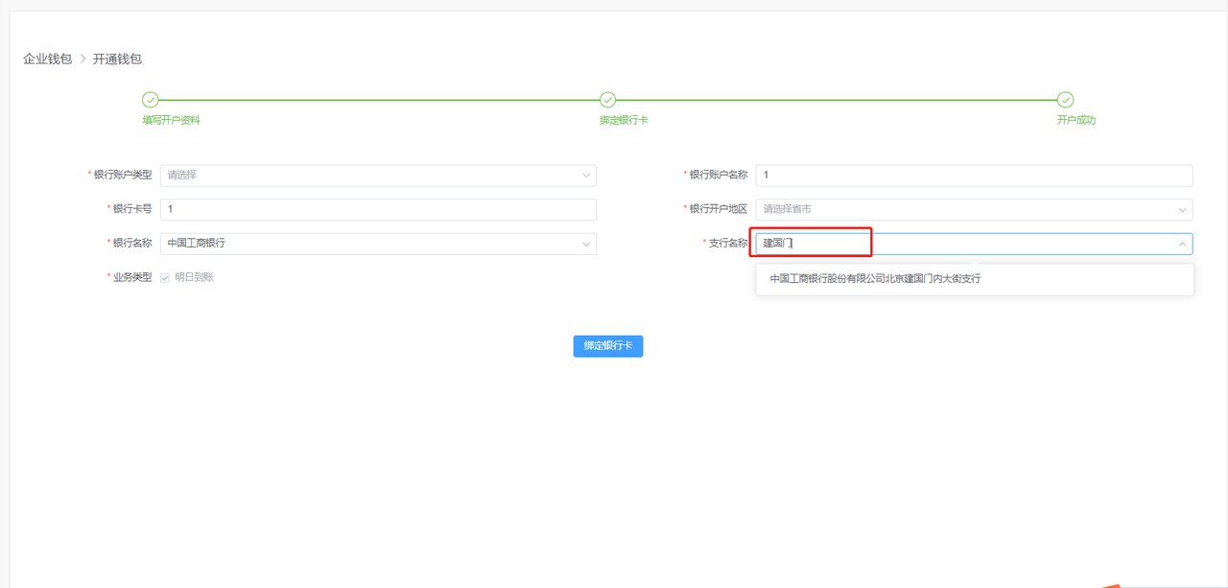Click the 开户成功 step checkmark icon
This screenshot has height=588, width=1228.
tap(1065, 100)
